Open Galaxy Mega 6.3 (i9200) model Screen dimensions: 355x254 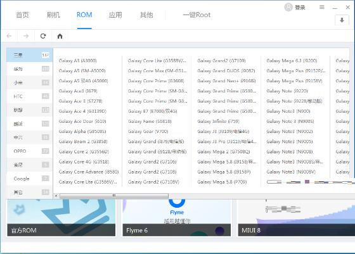292,61
